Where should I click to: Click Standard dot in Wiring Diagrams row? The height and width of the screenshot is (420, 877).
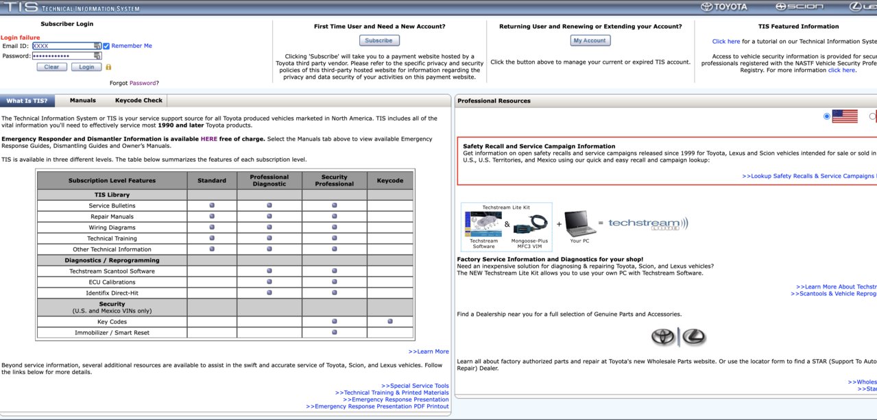pos(212,227)
